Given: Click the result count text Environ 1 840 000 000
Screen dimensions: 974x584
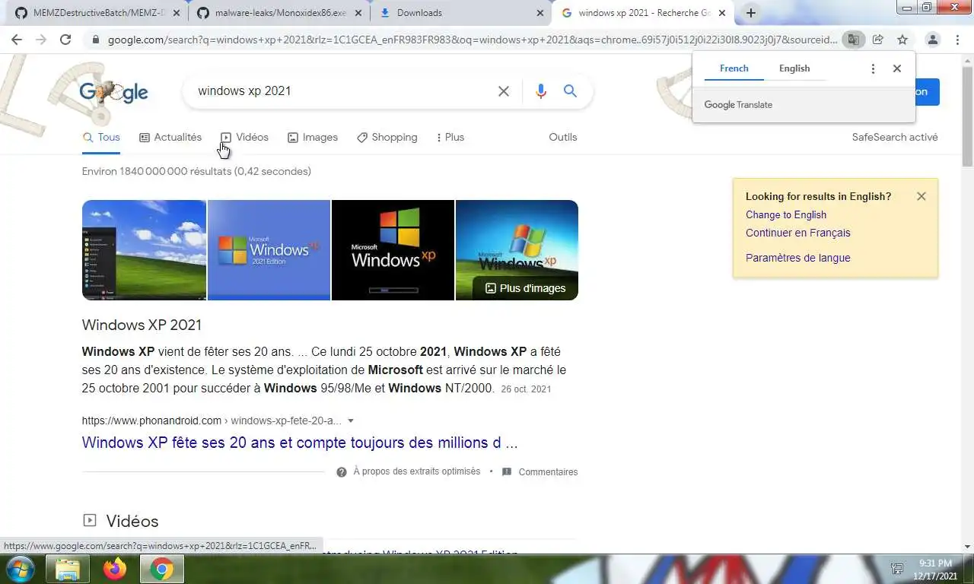Looking at the screenshot, I should point(196,172).
